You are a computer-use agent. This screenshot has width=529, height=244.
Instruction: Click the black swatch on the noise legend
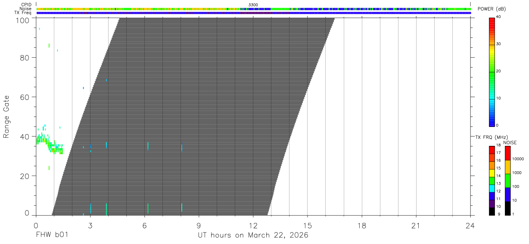click(x=507, y=208)
